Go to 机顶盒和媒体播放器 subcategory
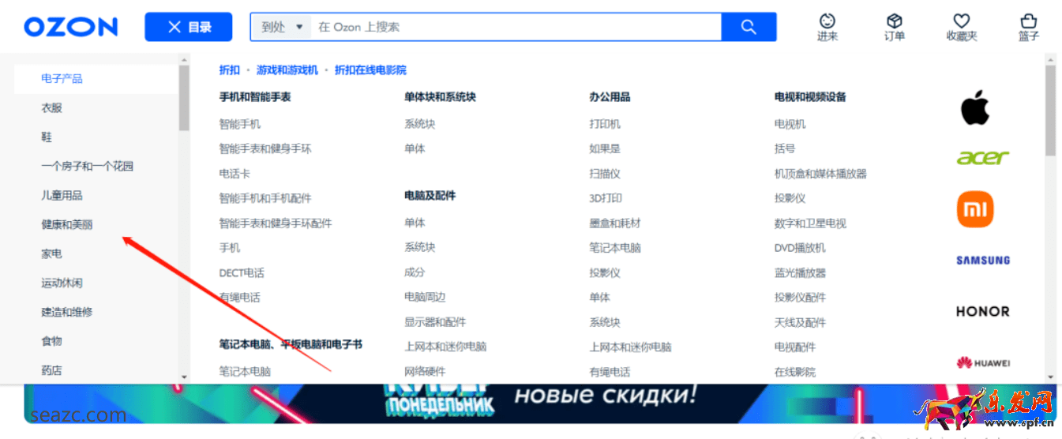The width and height of the screenshot is (1062, 439). [820, 174]
